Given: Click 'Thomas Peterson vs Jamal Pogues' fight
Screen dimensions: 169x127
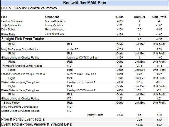Looking at the screenshot, I should [22, 66].
